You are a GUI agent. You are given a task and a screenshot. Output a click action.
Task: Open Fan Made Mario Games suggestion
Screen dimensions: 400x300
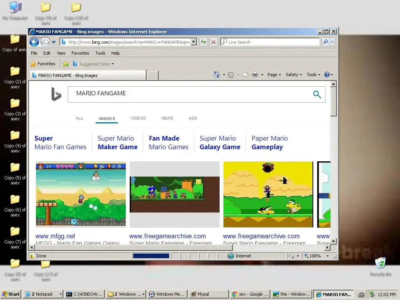tap(169, 143)
